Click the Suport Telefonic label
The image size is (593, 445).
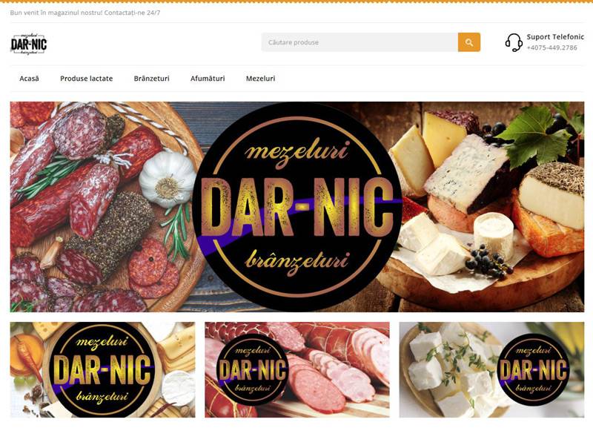click(x=555, y=37)
